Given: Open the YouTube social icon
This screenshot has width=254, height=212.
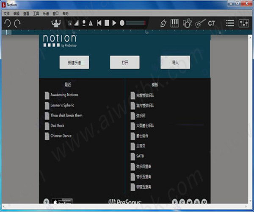Looking at the screenshot, I should [197, 202].
